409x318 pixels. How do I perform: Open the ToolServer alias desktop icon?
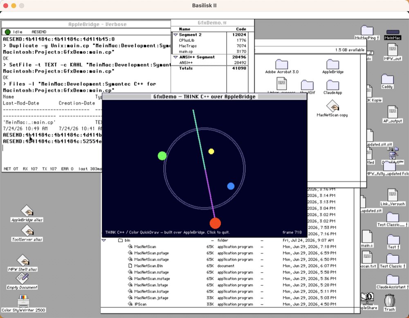click(x=27, y=230)
